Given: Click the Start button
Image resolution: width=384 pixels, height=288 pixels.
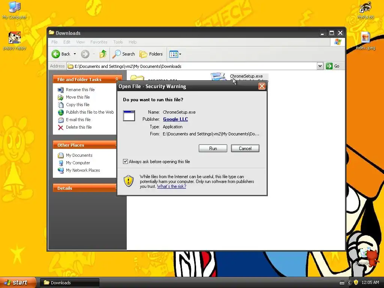Looking at the screenshot, I should pos(18,283).
